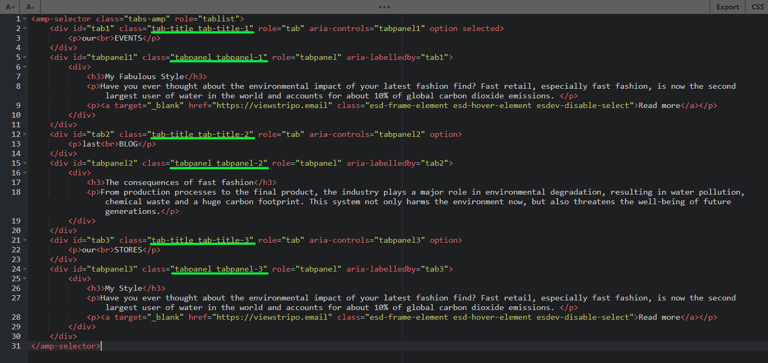Increase font size with A+ button
768x363 pixels.
(11, 7)
